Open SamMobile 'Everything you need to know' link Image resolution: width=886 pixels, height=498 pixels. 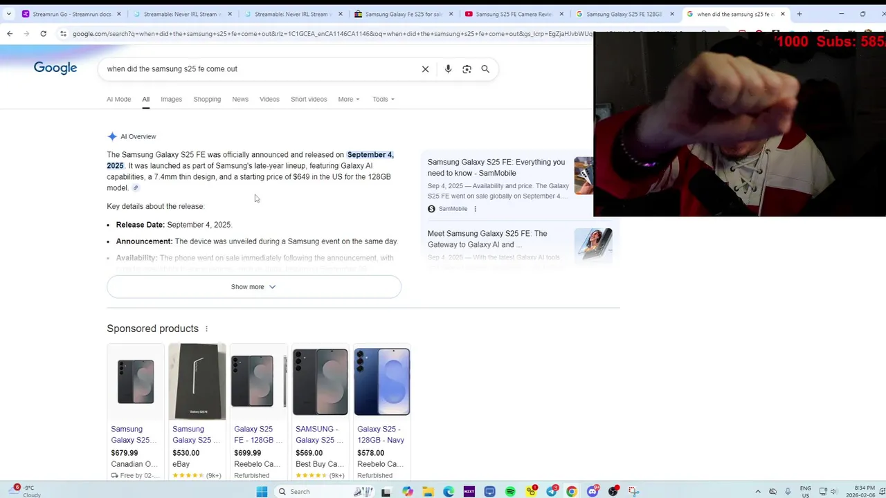click(496, 167)
